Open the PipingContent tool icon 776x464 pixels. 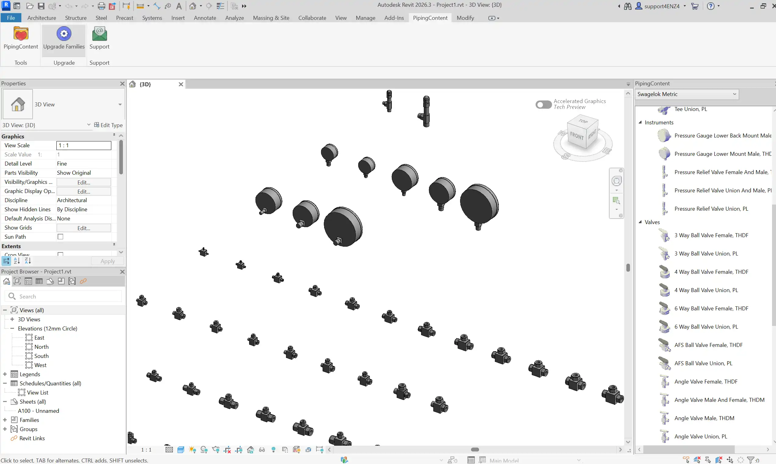click(21, 34)
